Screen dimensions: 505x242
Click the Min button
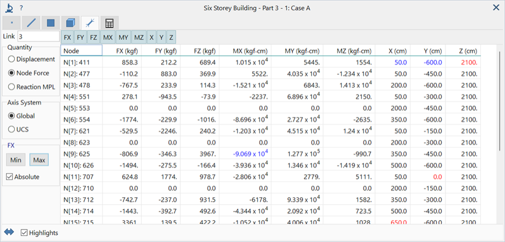(15, 160)
